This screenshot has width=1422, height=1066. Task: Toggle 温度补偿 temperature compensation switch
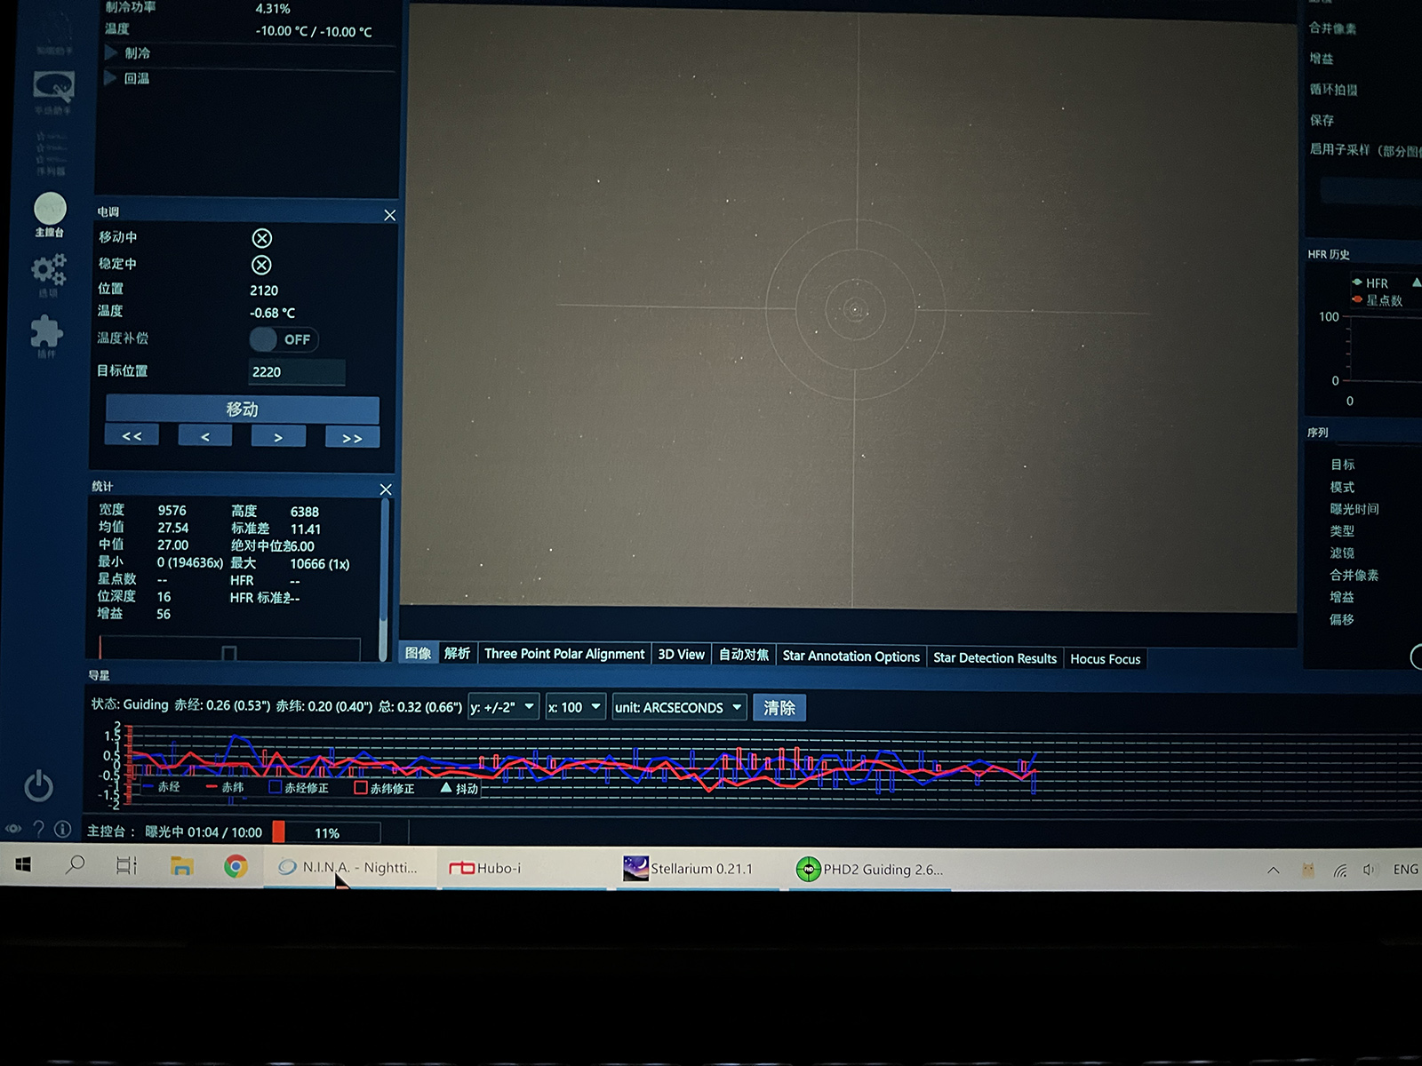283,339
